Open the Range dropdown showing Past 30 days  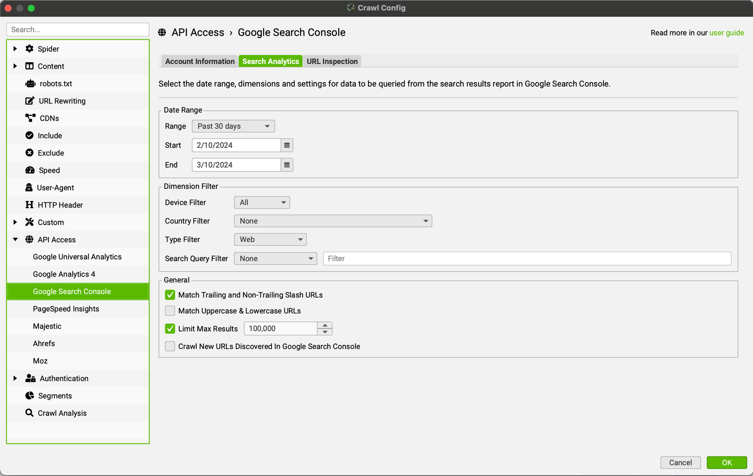coord(233,126)
